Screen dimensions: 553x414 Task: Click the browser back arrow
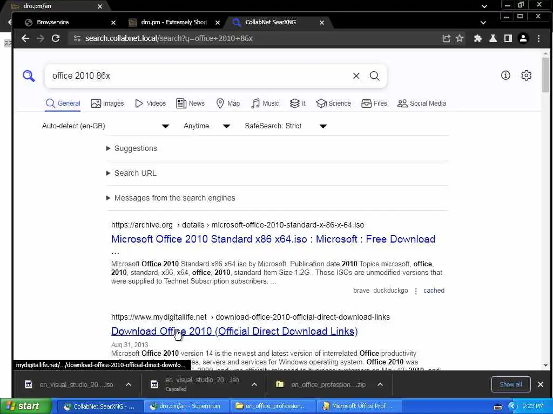pyautogui.click(x=25, y=38)
